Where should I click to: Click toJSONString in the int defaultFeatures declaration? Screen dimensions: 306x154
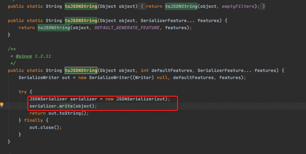click(81, 71)
